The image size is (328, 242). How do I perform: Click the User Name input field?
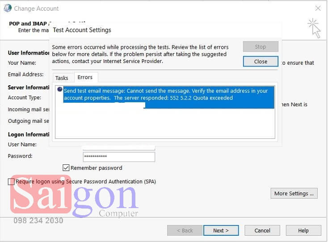(119, 147)
